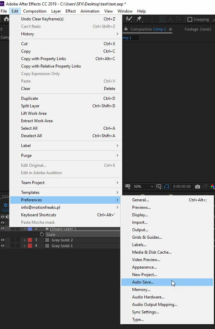Viewport: 215px width, 329px height.
Task: Take a snapshot with the camera icon
Action: coord(198,186)
